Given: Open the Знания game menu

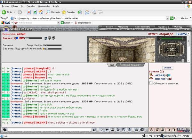Looking at the screenshot, I should click(109, 27).
